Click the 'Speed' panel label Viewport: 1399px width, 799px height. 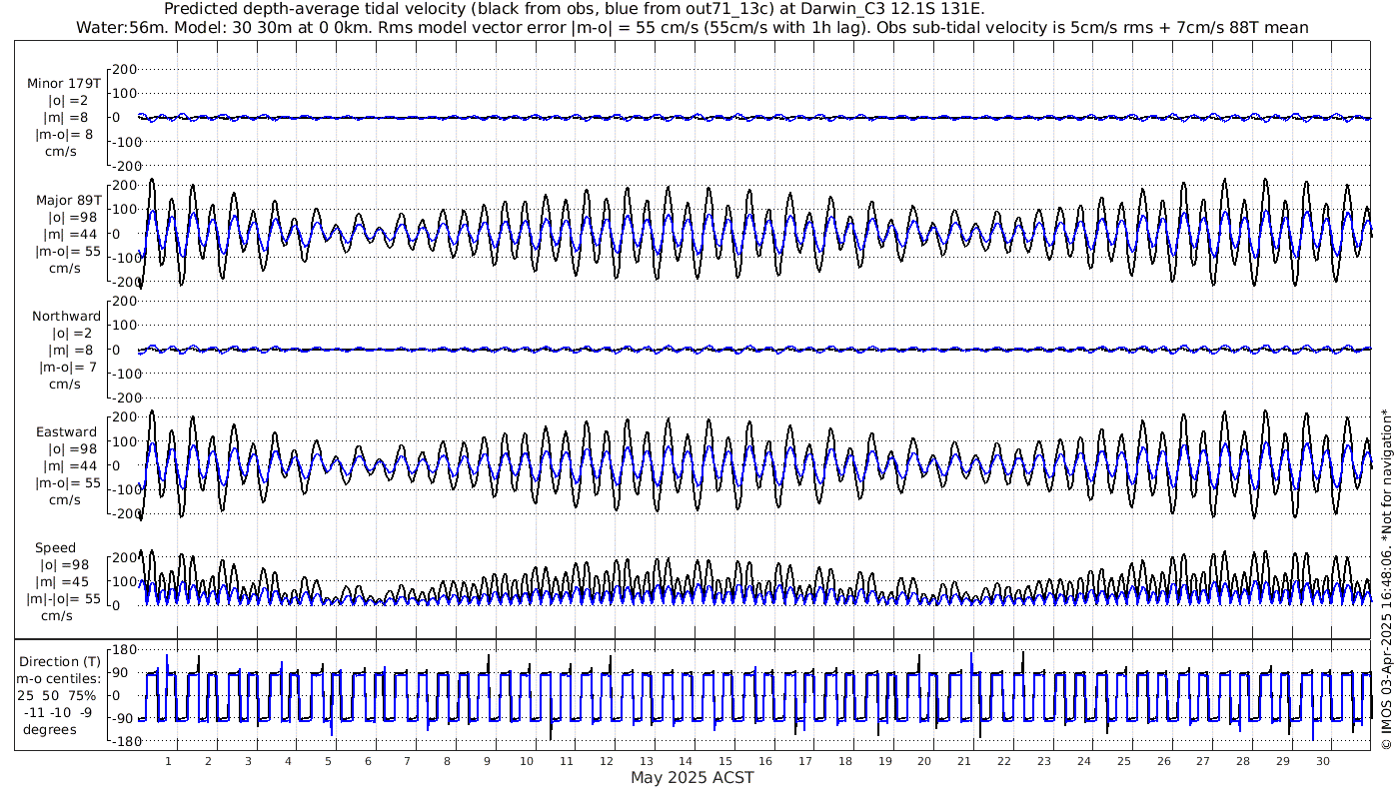(55, 548)
